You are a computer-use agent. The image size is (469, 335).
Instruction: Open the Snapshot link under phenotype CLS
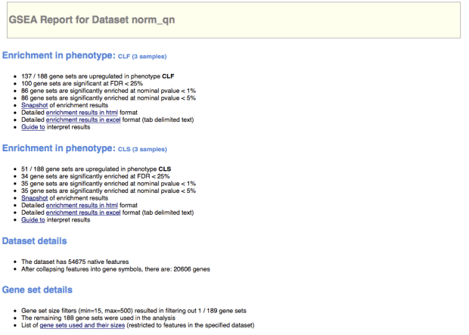click(x=35, y=198)
